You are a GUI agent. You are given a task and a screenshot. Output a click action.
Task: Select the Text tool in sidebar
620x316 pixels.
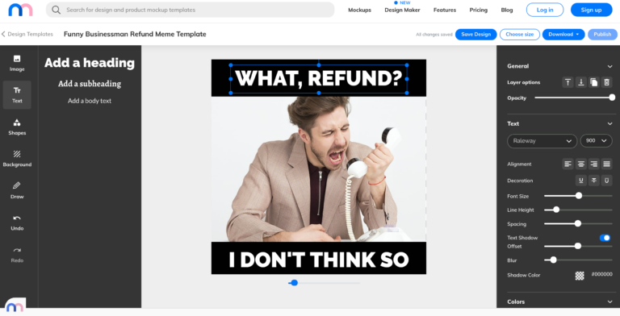(x=17, y=95)
